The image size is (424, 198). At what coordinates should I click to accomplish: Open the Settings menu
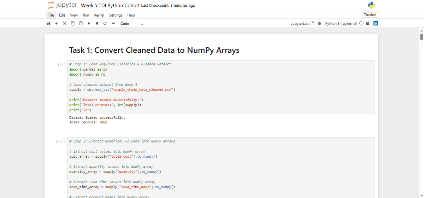click(x=116, y=15)
